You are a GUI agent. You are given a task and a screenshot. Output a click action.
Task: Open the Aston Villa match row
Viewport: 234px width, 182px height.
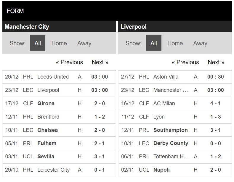166,77
